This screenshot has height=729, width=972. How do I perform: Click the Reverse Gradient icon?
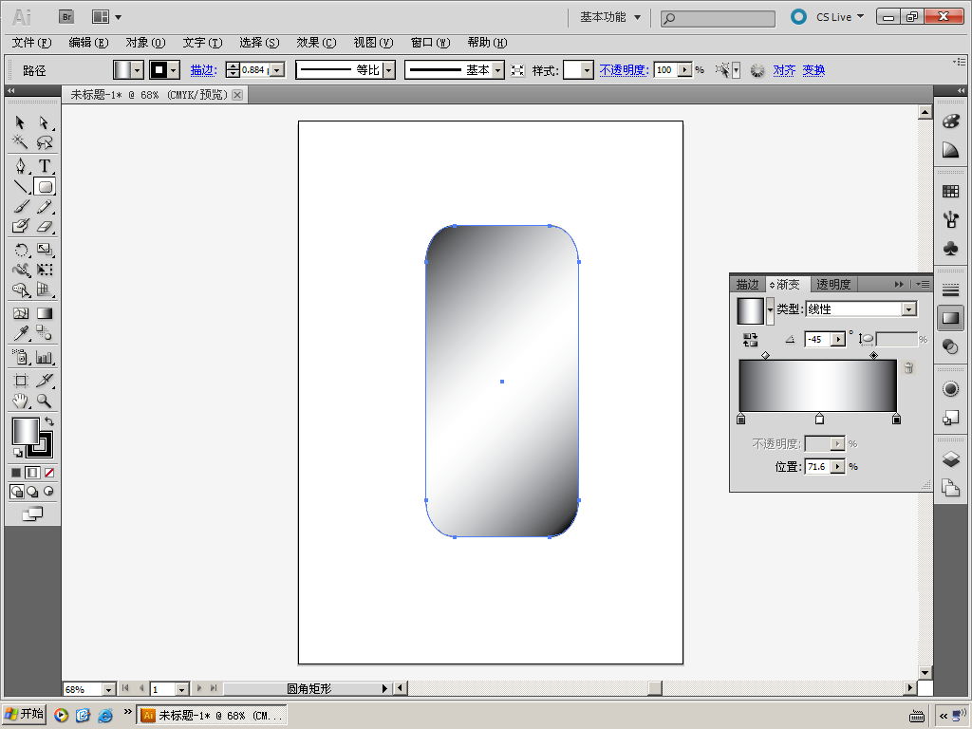pyautogui.click(x=750, y=339)
